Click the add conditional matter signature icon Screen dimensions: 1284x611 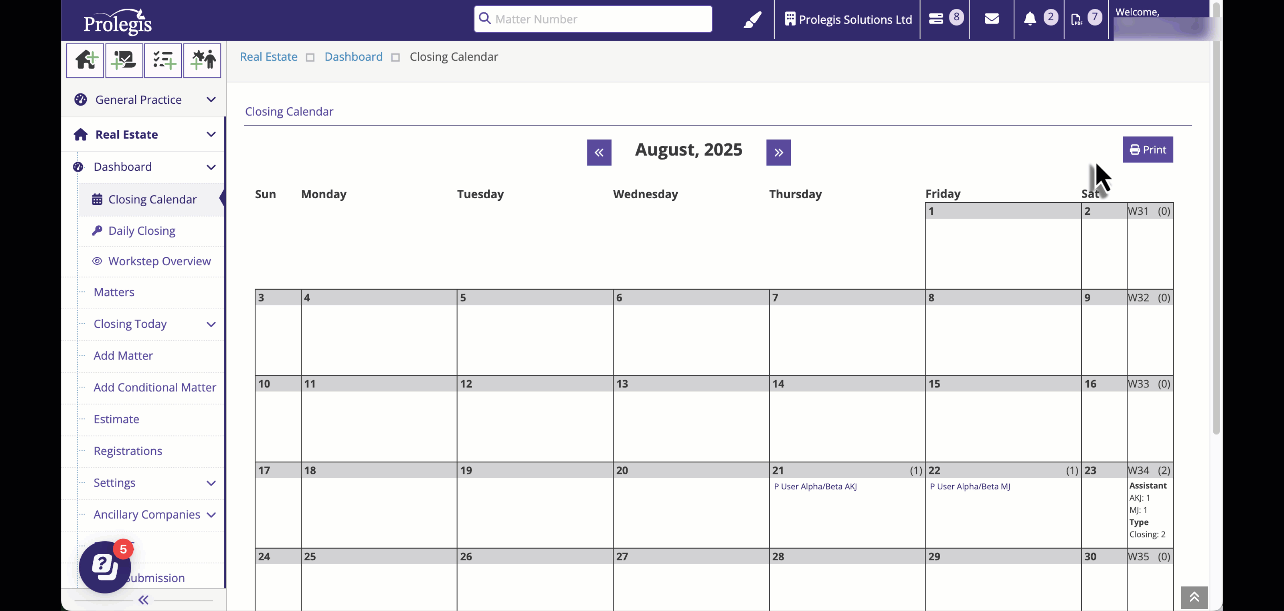(x=124, y=60)
